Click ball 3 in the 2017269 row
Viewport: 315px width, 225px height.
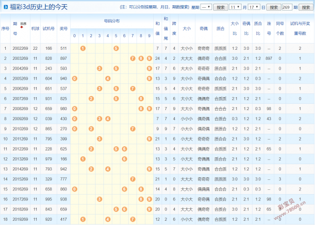click(x=99, y=199)
